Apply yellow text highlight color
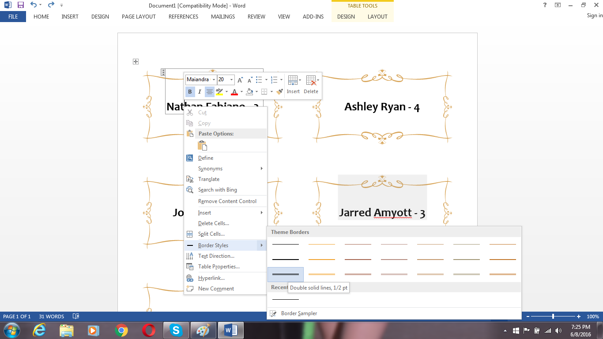 (x=219, y=92)
